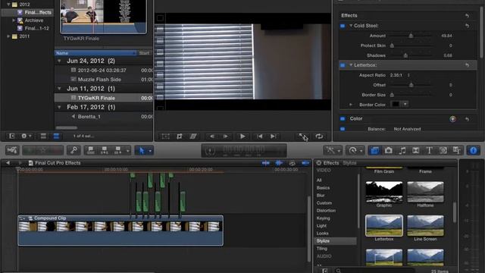Select the Looks effects category
This screenshot has height=273, width=485.
(x=322, y=234)
